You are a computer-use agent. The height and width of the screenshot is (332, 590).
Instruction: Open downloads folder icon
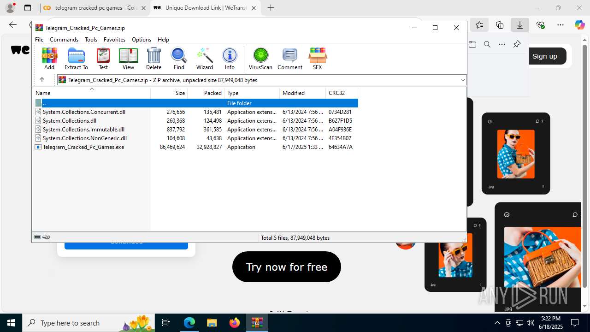[x=472, y=44]
